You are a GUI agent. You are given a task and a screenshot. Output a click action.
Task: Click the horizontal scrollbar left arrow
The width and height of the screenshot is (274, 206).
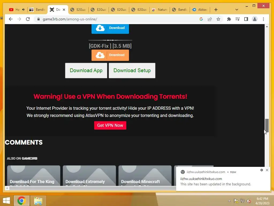tap(7, 188)
